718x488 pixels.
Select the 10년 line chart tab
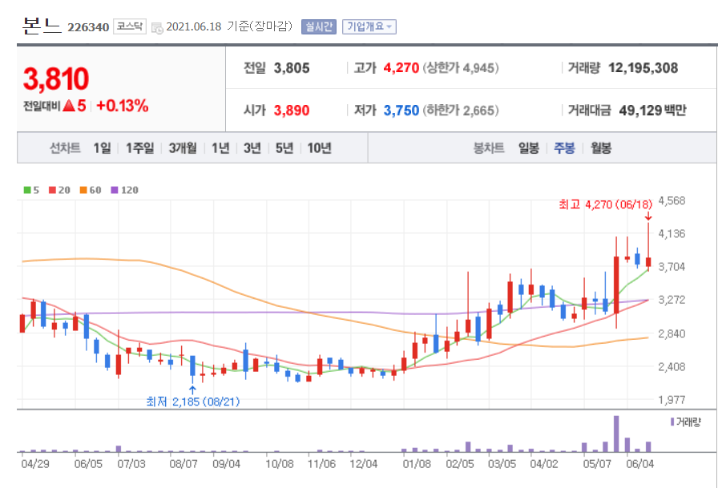[319, 148]
